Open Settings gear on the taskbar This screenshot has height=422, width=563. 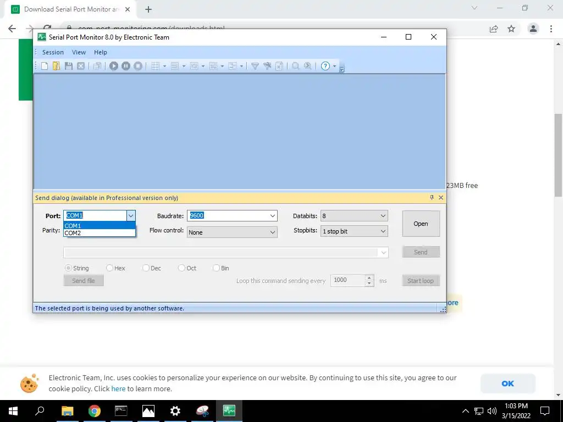[175, 411]
